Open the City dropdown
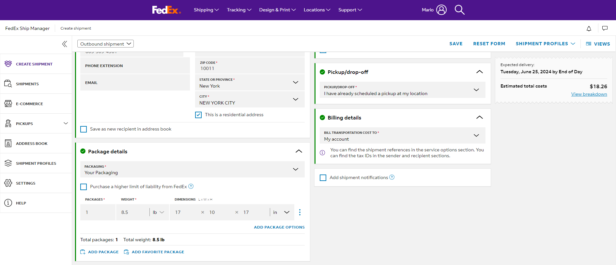Screen dimensions: 616x265 pyautogui.click(x=250, y=99)
